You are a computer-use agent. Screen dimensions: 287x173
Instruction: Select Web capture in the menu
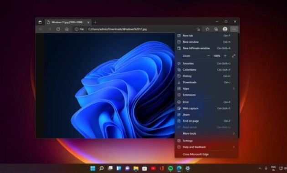pos(206,108)
